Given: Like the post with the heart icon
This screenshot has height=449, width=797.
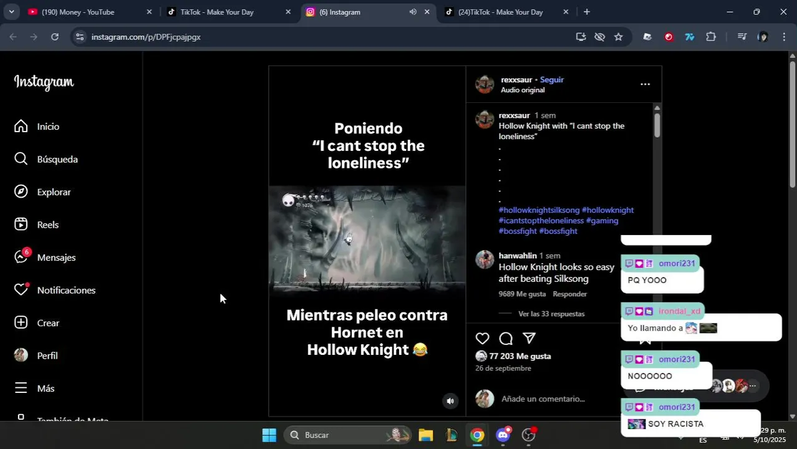Looking at the screenshot, I should tap(483, 338).
